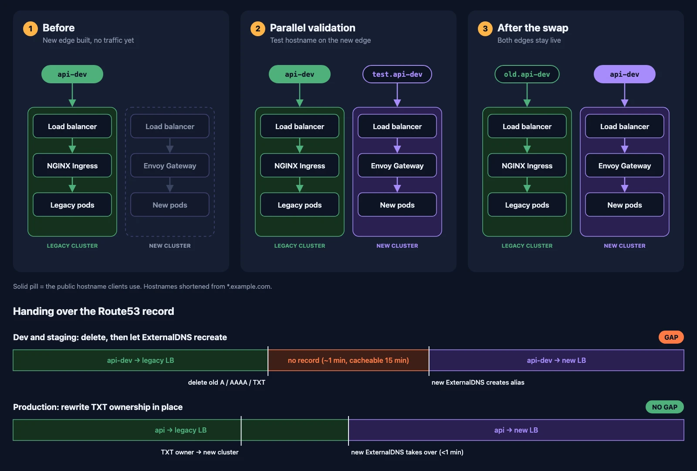Click Legacy pods box in the Before panel
The height and width of the screenshot is (471, 697).
click(x=72, y=205)
